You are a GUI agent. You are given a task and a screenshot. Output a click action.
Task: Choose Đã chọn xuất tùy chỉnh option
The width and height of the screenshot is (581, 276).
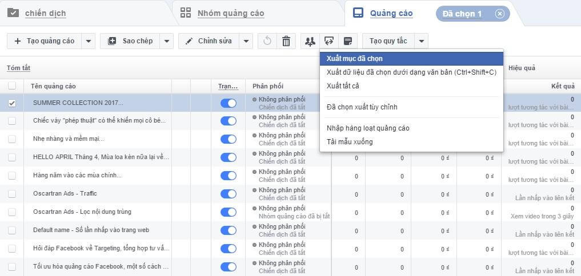411,107
